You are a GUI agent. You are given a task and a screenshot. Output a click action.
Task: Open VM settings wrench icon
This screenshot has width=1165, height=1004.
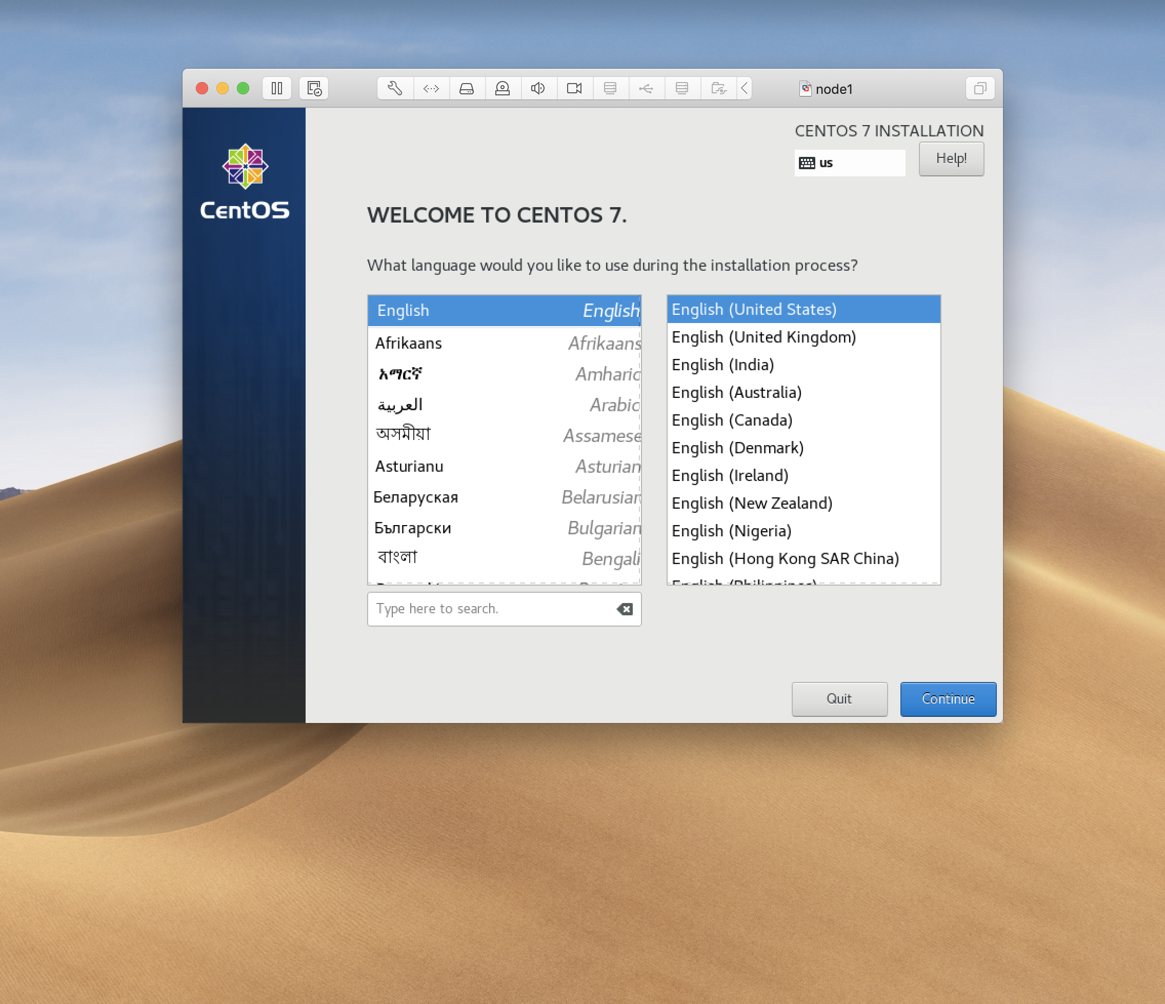(x=395, y=88)
